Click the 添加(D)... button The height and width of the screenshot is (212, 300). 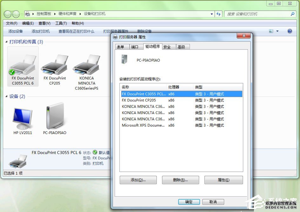coord(138,180)
